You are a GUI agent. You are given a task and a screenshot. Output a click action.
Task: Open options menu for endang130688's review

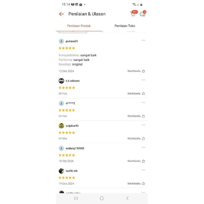click(143, 148)
